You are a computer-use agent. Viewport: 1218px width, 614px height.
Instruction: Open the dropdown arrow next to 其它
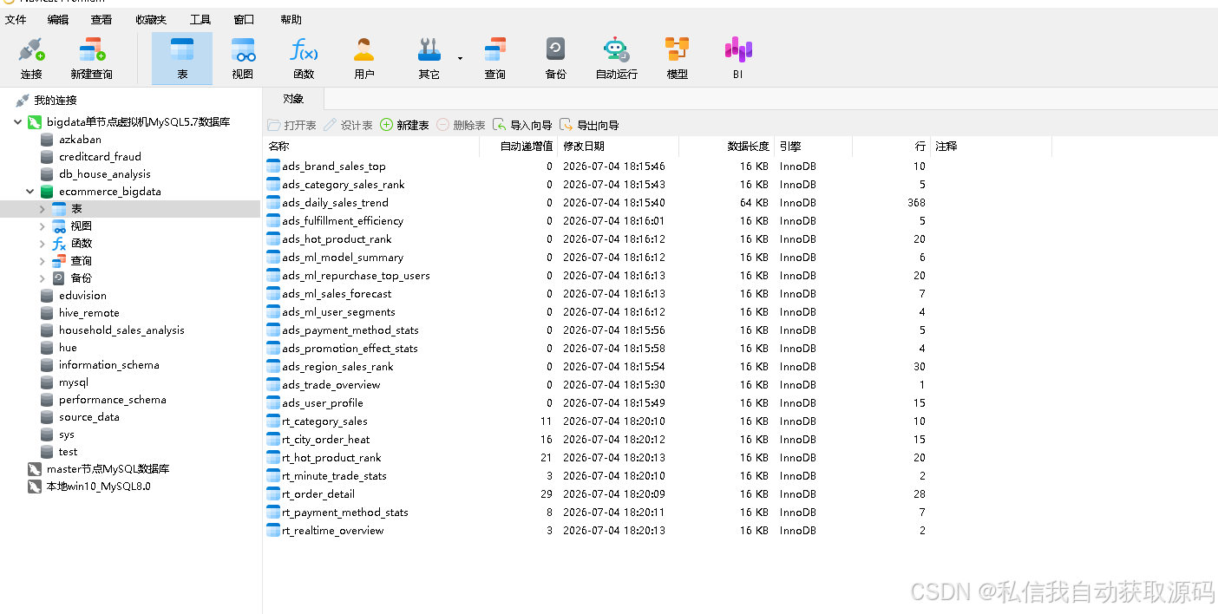(460, 58)
